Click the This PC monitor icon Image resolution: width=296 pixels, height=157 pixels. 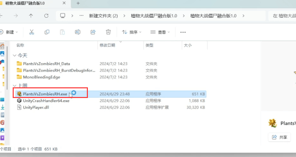click(x=63, y=16)
